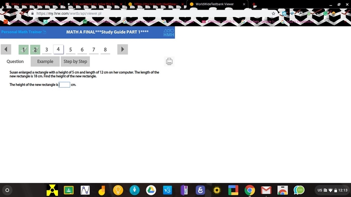Select question number 2
Image resolution: width=351 pixels, height=197 pixels.
35,49
